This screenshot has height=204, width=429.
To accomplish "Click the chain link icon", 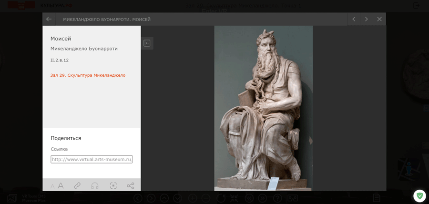I will pos(77,186).
